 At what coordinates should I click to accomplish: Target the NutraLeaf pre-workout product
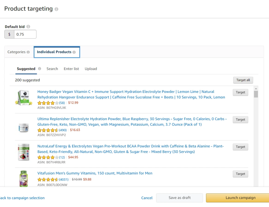[240, 147]
